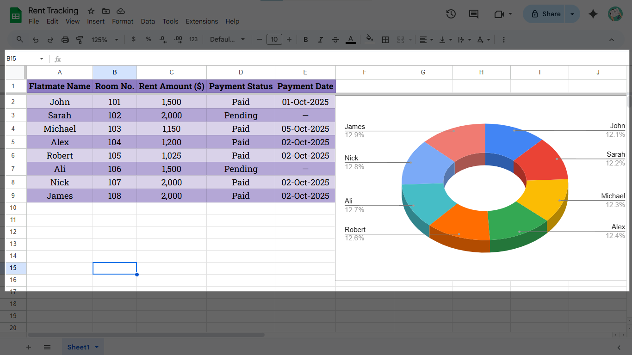Star the Rent Tracking spreadsheet
This screenshot has height=355, width=632.
91,10
